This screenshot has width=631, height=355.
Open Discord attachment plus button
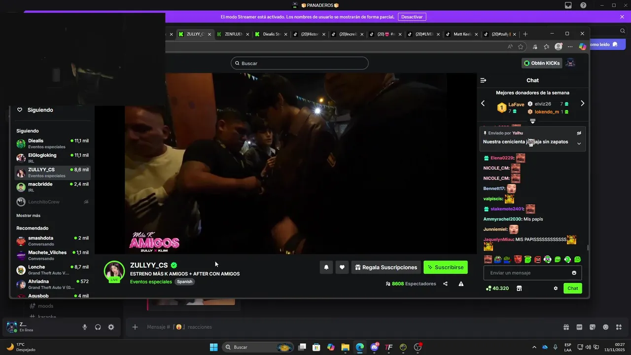[135, 327]
